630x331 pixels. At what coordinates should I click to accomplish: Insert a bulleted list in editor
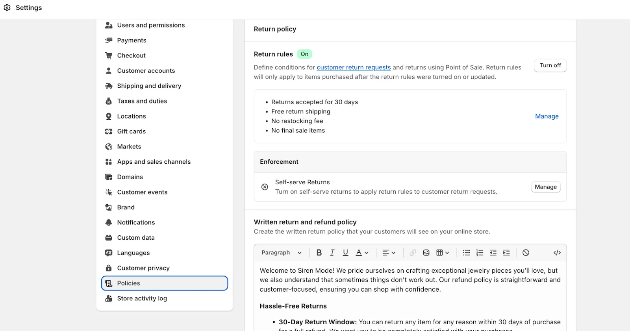467,253
